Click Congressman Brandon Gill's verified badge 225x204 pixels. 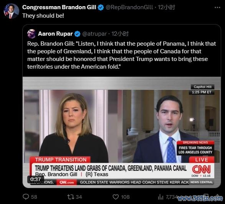pyautogui.click(x=101, y=7)
